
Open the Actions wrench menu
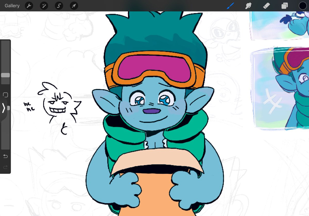point(29,6)
